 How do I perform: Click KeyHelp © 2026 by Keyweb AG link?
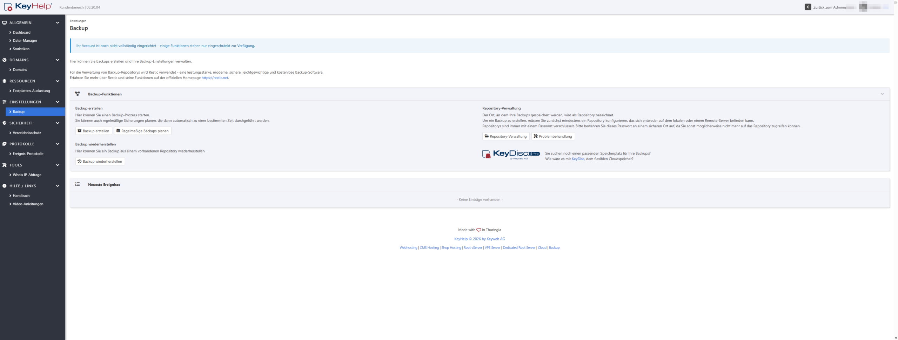[x=480, y=239]
